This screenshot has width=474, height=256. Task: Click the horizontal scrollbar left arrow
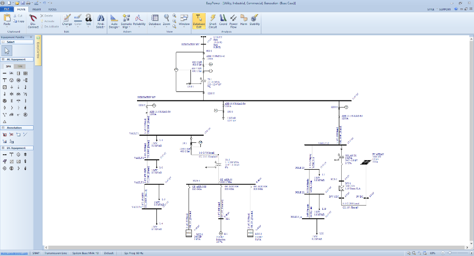46,248
